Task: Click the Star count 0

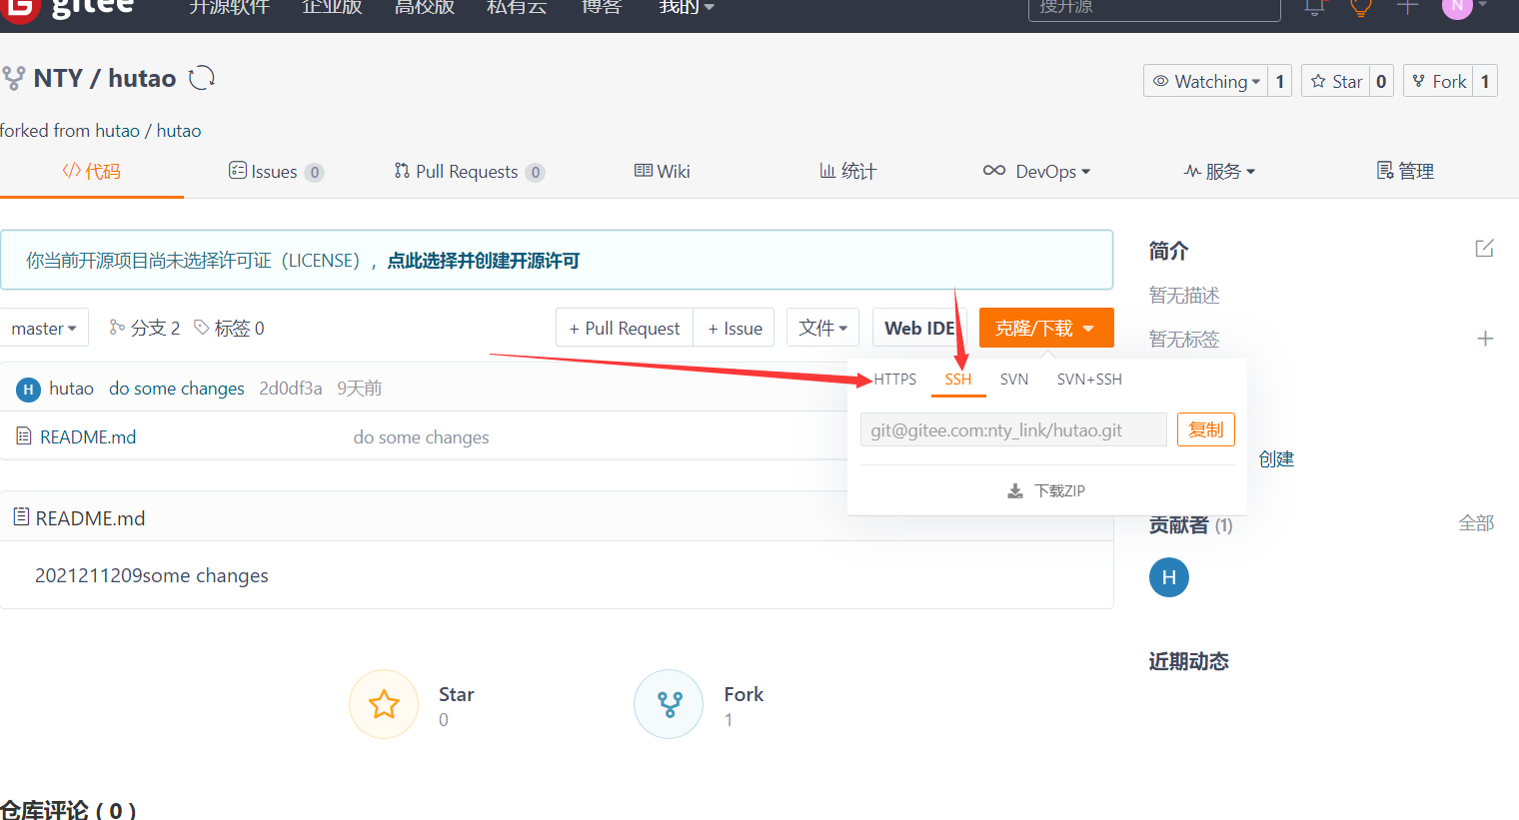Action: click(1381, 81)
